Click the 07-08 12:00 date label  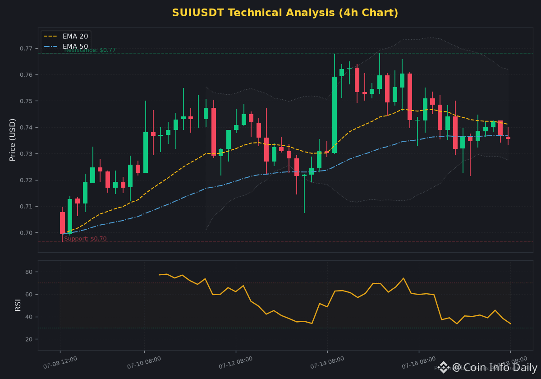tap(60, 363)
